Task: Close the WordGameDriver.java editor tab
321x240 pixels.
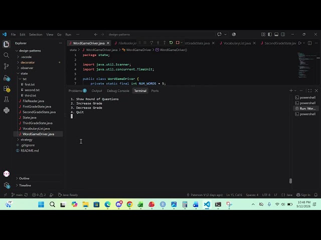Action: point(108,43)
